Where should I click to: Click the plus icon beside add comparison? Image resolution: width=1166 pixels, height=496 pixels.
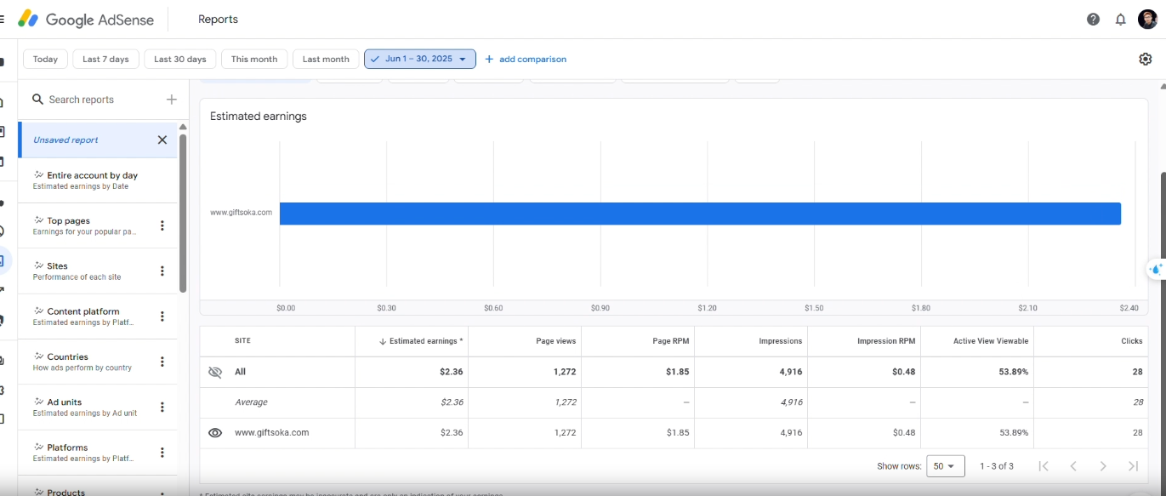click(x=488, y=59)
